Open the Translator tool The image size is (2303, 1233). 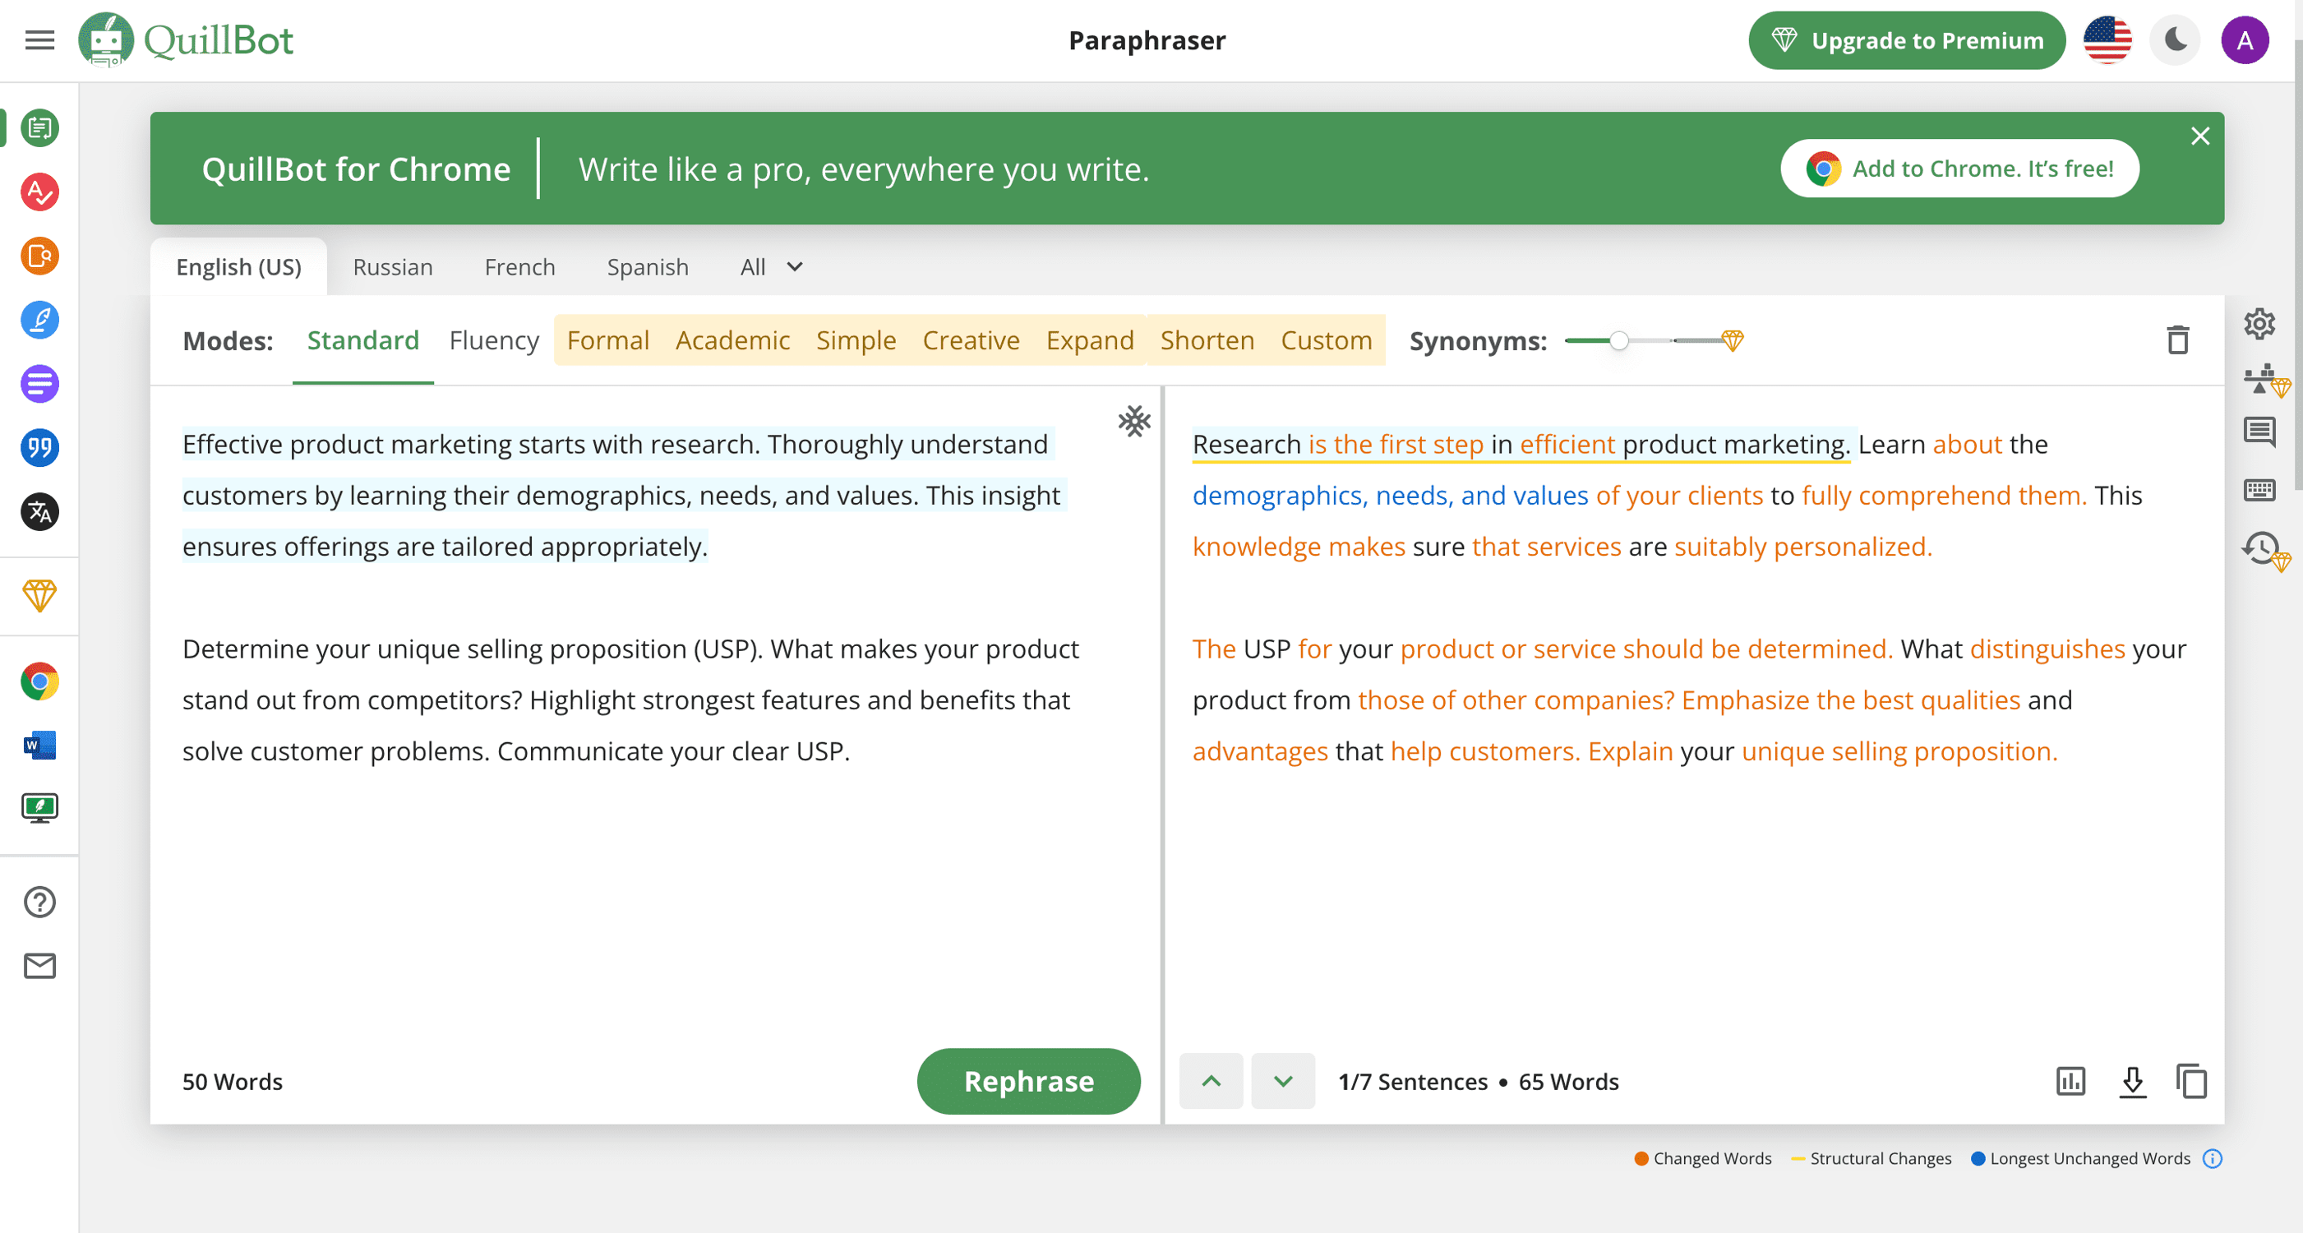39,512
